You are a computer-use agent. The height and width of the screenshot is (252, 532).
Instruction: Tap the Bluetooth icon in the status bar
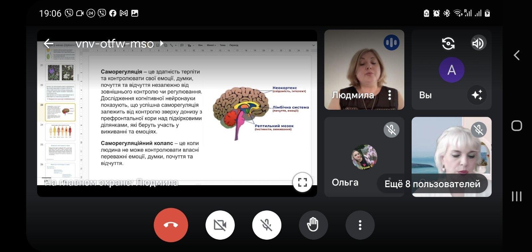pyautogui.click(x=447, y=13)
